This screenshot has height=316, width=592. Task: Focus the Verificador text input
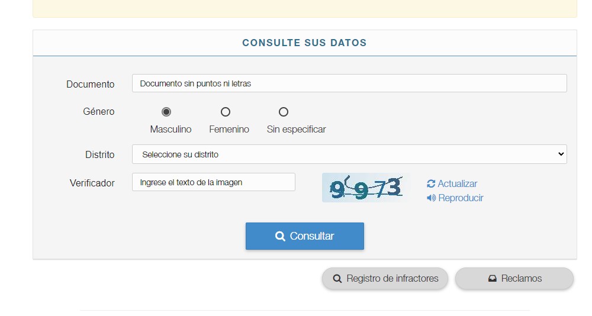click(213, 182)
